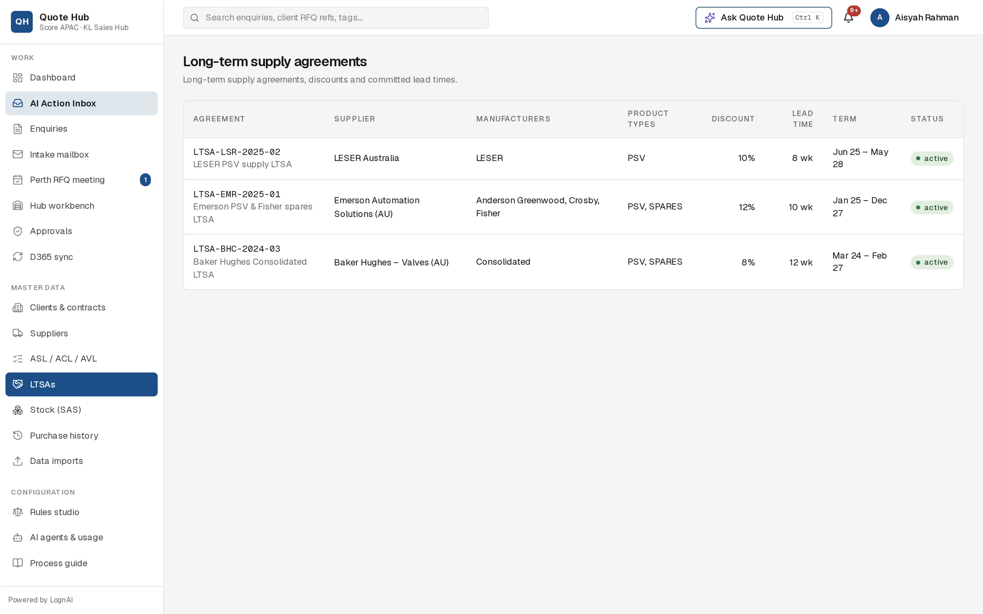Go to Enquiries in the sidebar
Image resolution: width=983 pixels, height=614 pixels.
[81, 129]
